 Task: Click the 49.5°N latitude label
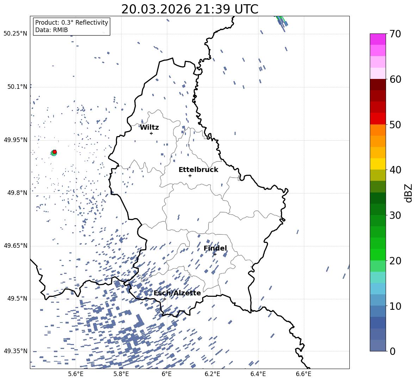[17, 299]
